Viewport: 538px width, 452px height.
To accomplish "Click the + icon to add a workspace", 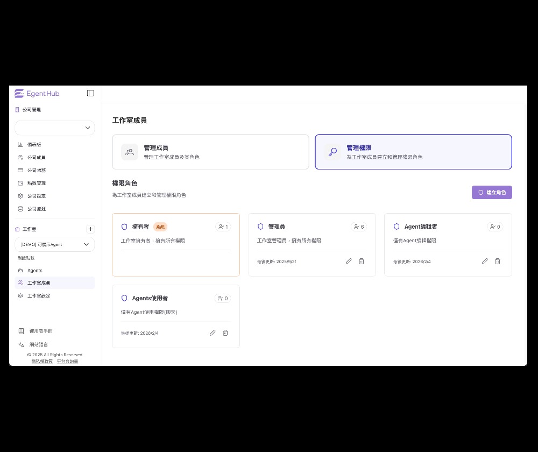I will (x=90, y=229).
